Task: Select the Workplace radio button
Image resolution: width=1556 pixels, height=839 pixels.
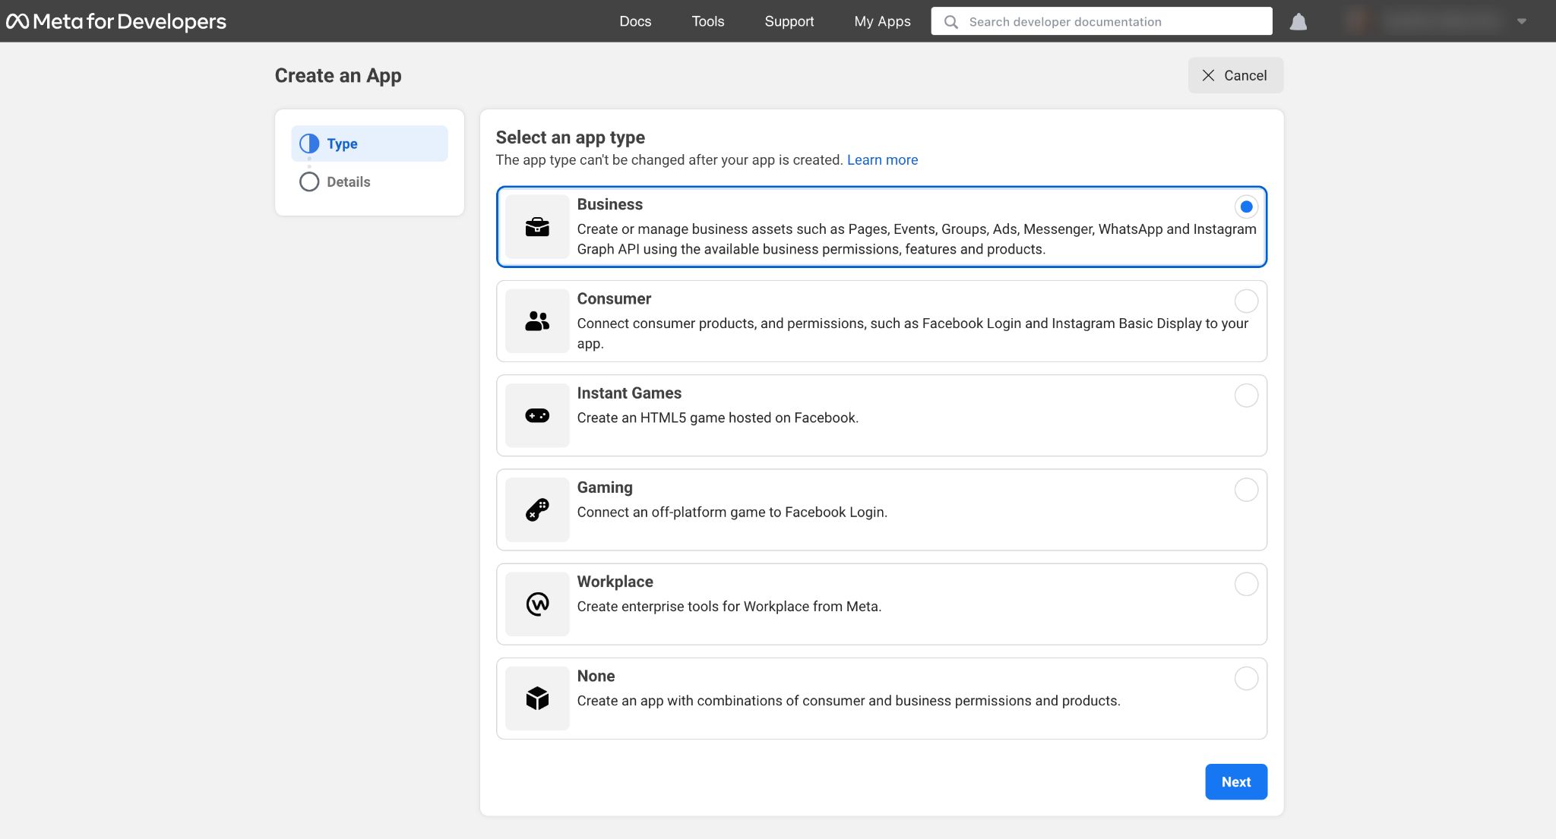Action: [x=1246, y=584]
